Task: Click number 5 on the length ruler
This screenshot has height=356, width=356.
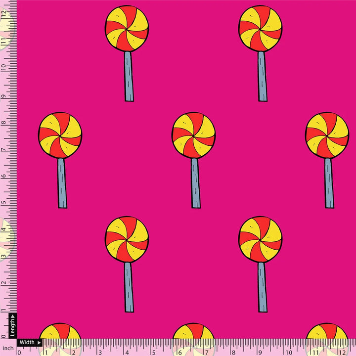Action: (4, 203)
